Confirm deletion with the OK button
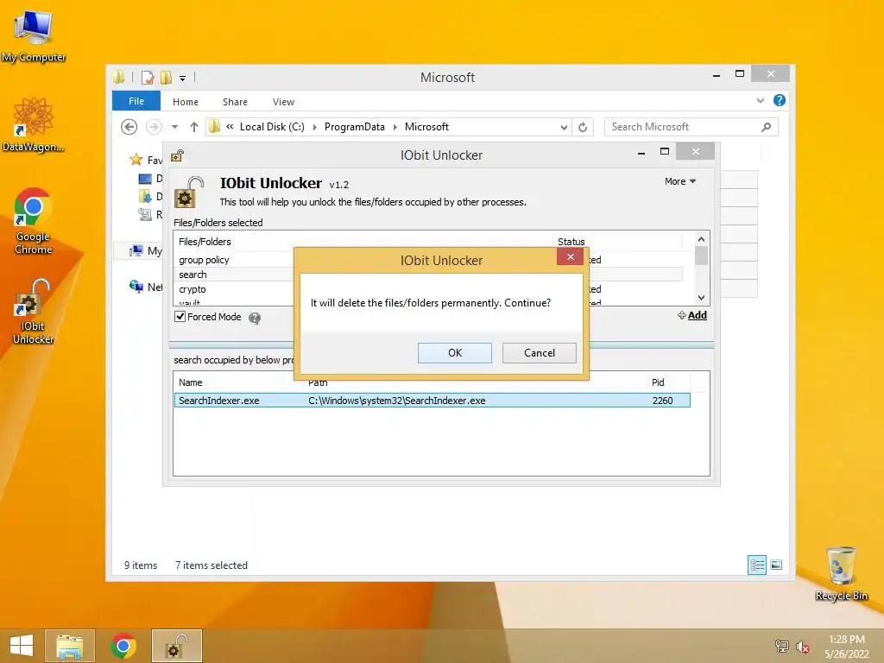 [x=454, y=353]
